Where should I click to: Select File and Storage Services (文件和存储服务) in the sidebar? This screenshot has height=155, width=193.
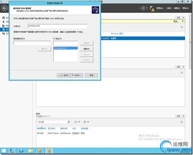[5, 33]
